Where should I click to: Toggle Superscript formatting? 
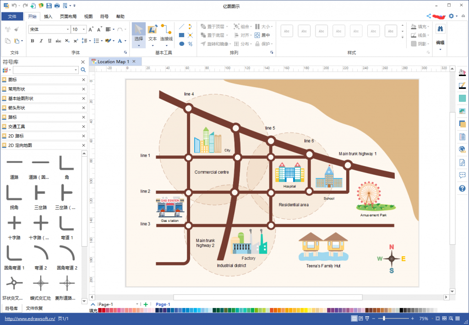coord(76,41)
